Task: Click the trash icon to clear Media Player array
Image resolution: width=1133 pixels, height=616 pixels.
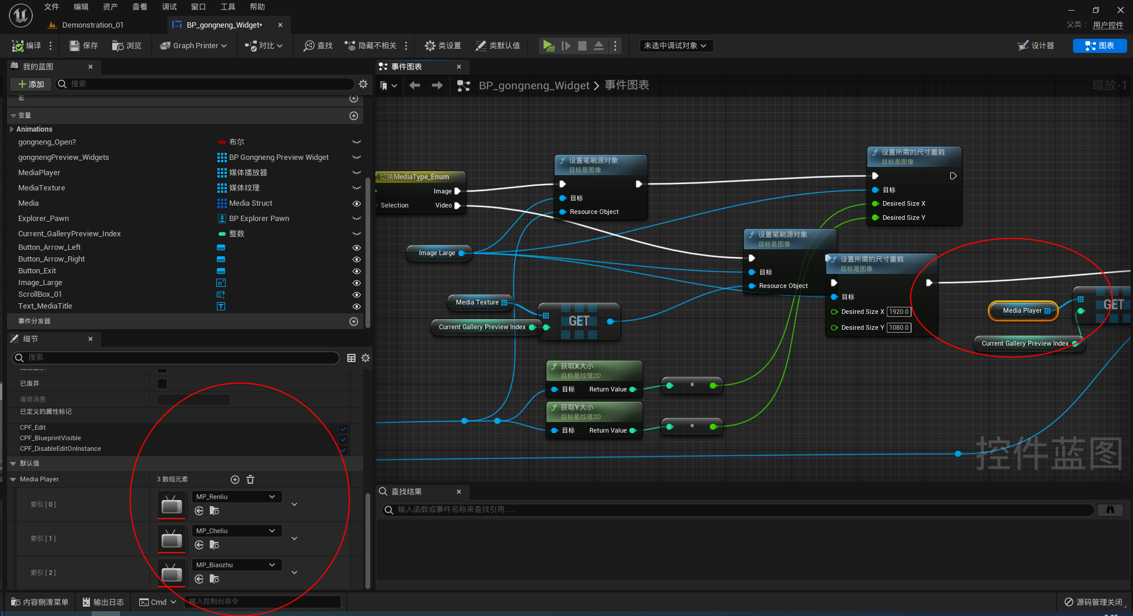Action: click(250, 480)
